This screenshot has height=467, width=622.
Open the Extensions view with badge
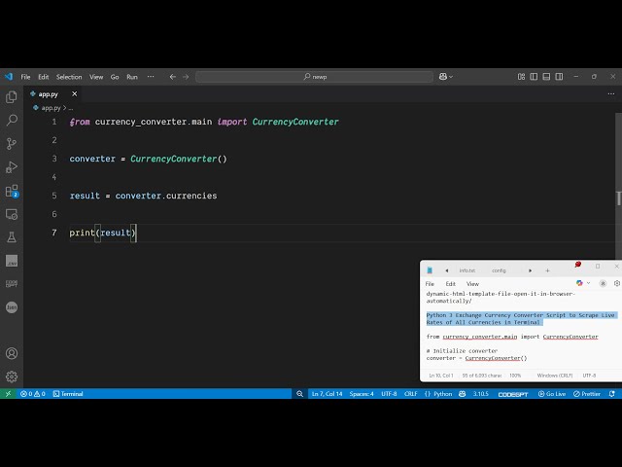point(12,191)
